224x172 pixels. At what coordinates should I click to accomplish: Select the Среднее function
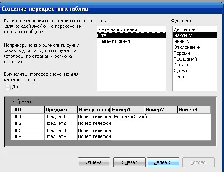pos(195,65)
